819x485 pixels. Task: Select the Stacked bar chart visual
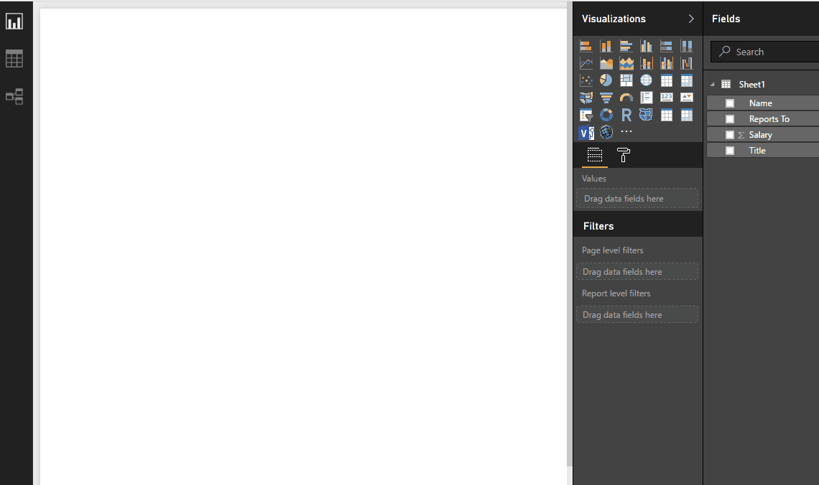pyautogui.click(x=586, y=47)
